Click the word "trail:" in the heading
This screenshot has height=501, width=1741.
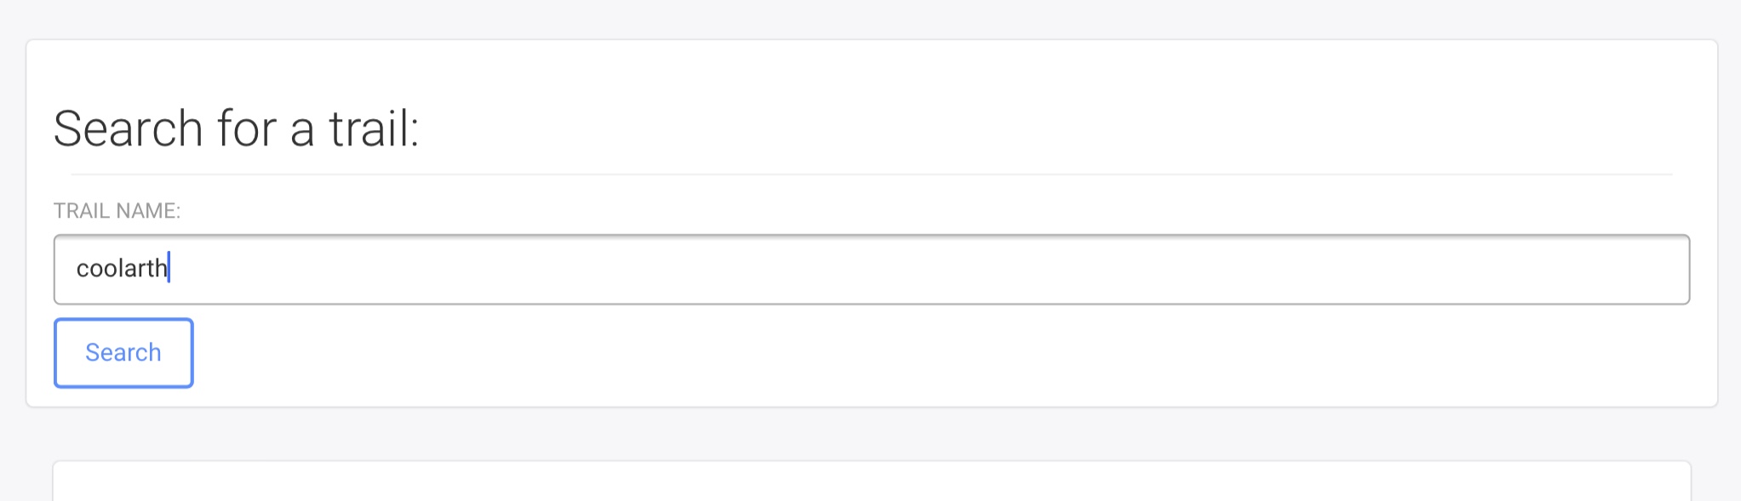[x=374, y=129]
